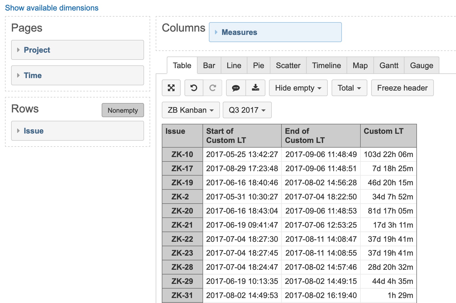
Task: Switch to the Line chart tab
Action: tap(234, 65)
